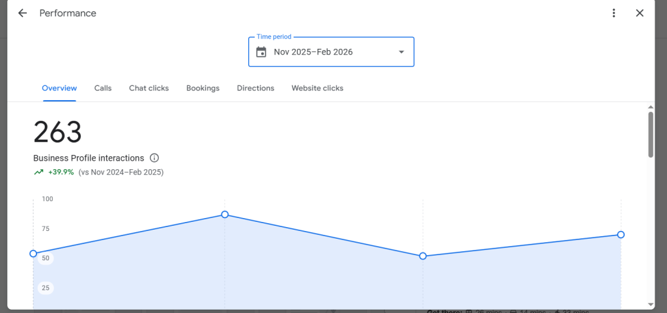Click the back arrow beside Performance
The width and height of the screenshot is (667, 313).
click(23, 13)
